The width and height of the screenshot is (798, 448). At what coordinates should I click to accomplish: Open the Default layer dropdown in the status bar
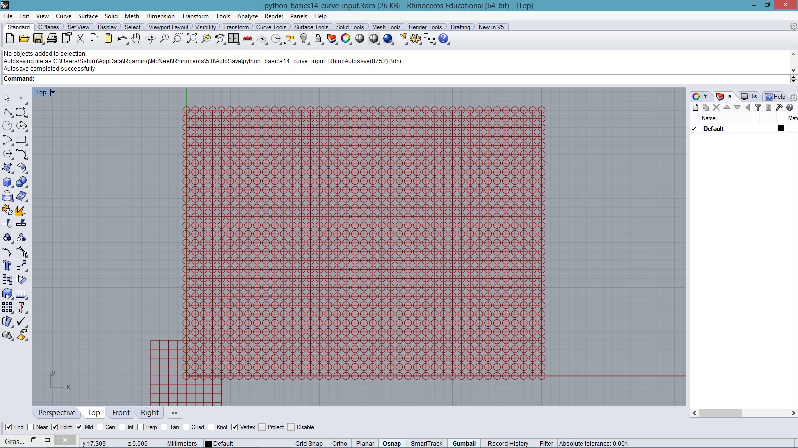tap(219, 443)
